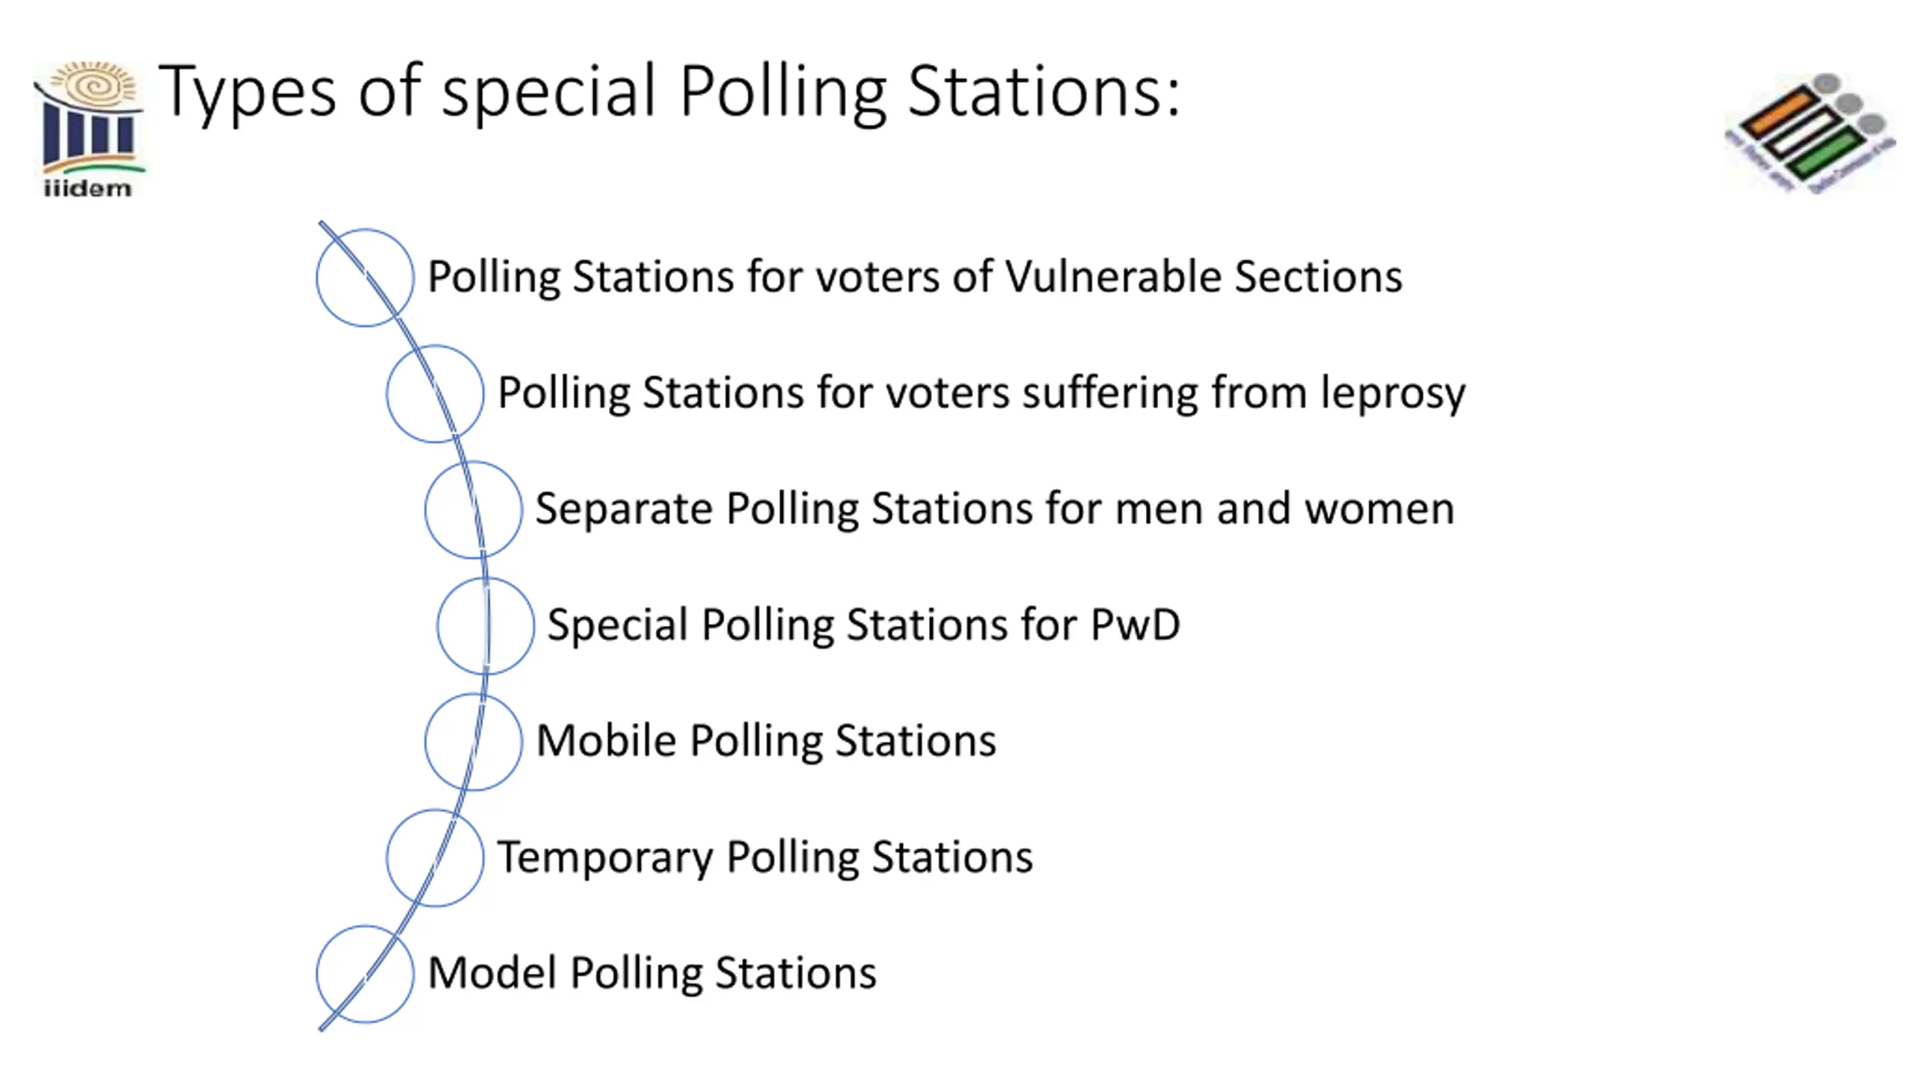Select the circle next to Model Polling Stations
The image size is (1915, 1077).
click(364, 973)
